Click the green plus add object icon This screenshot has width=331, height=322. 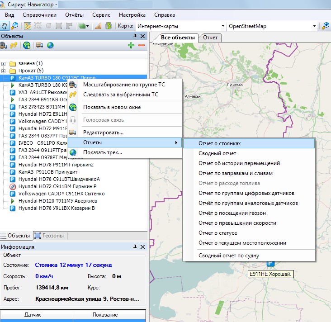[x=131, y=45]
